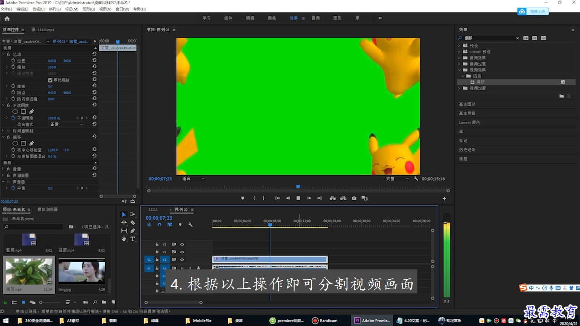Open the 基本图形 panel
The height and width of the screenshot is (326, 580).
click(467, 104)
